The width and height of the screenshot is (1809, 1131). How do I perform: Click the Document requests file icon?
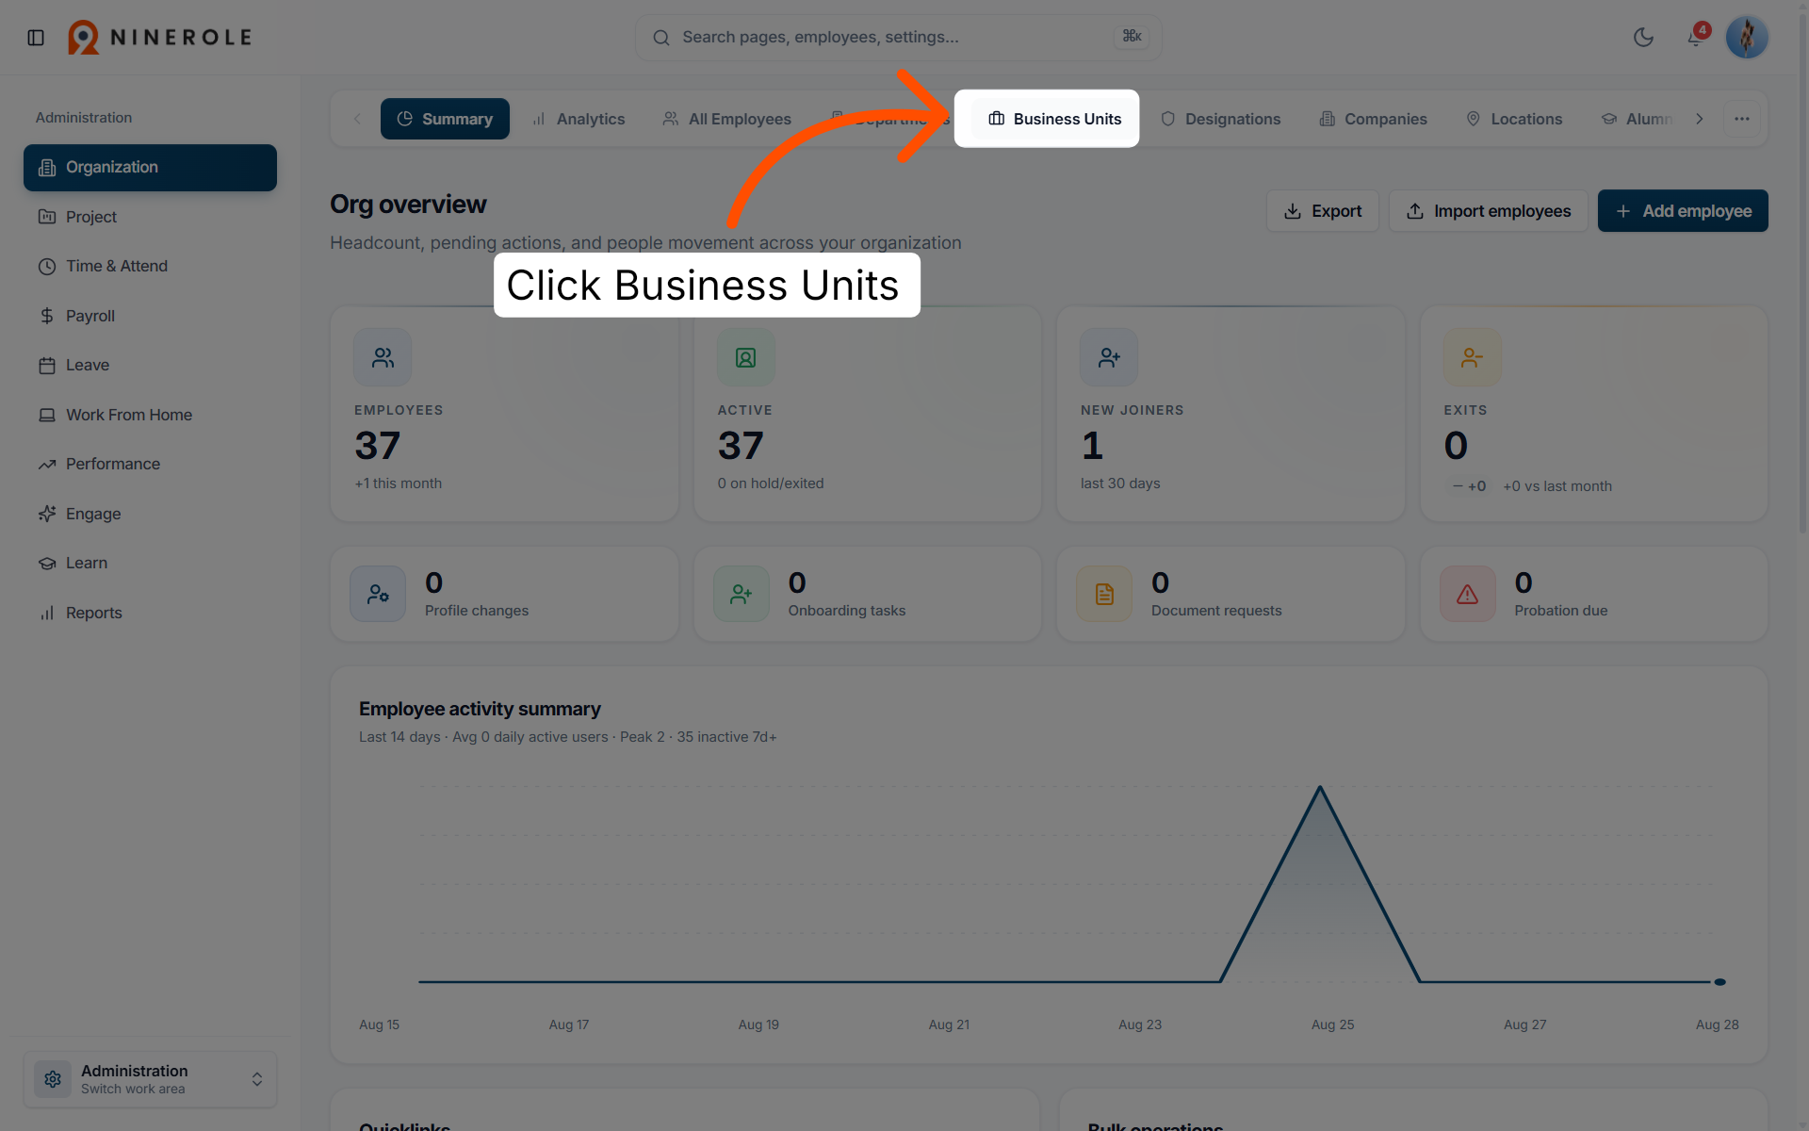pos(1104,594)
